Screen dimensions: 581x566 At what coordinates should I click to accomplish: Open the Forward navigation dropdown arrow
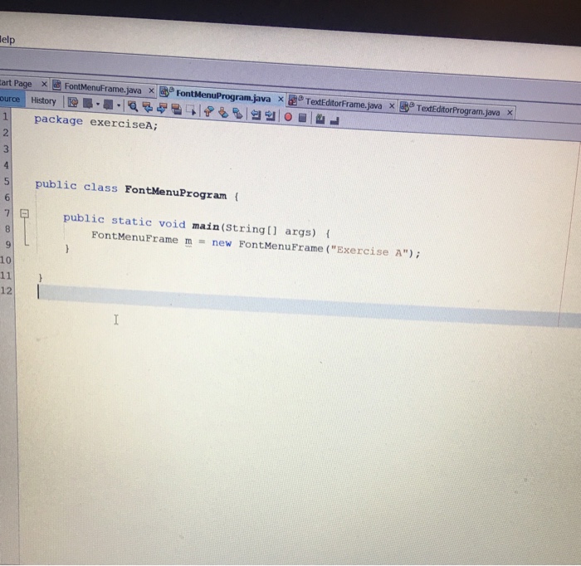click(x=119, y=105)
